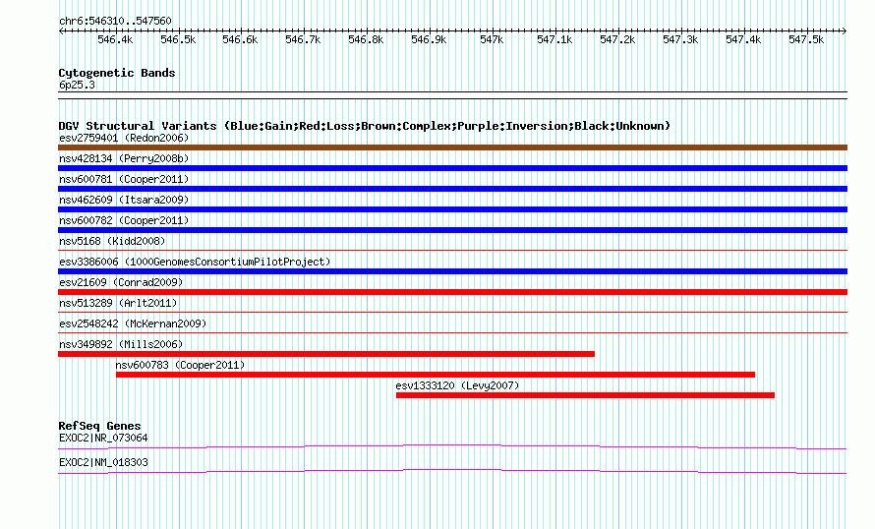Click the esv21609 (Conrad2009) label

pyautogui.click(x=121, y=282)
